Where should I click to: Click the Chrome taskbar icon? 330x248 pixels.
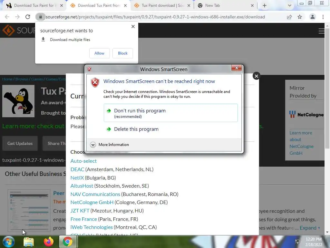pos(68,242)
